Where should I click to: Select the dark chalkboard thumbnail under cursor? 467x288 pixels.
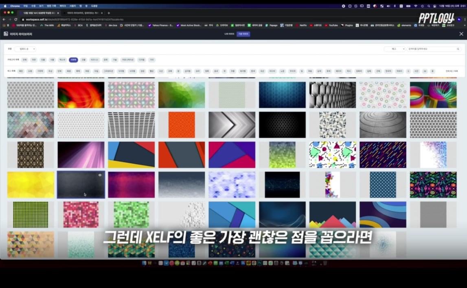click(81, 185)
